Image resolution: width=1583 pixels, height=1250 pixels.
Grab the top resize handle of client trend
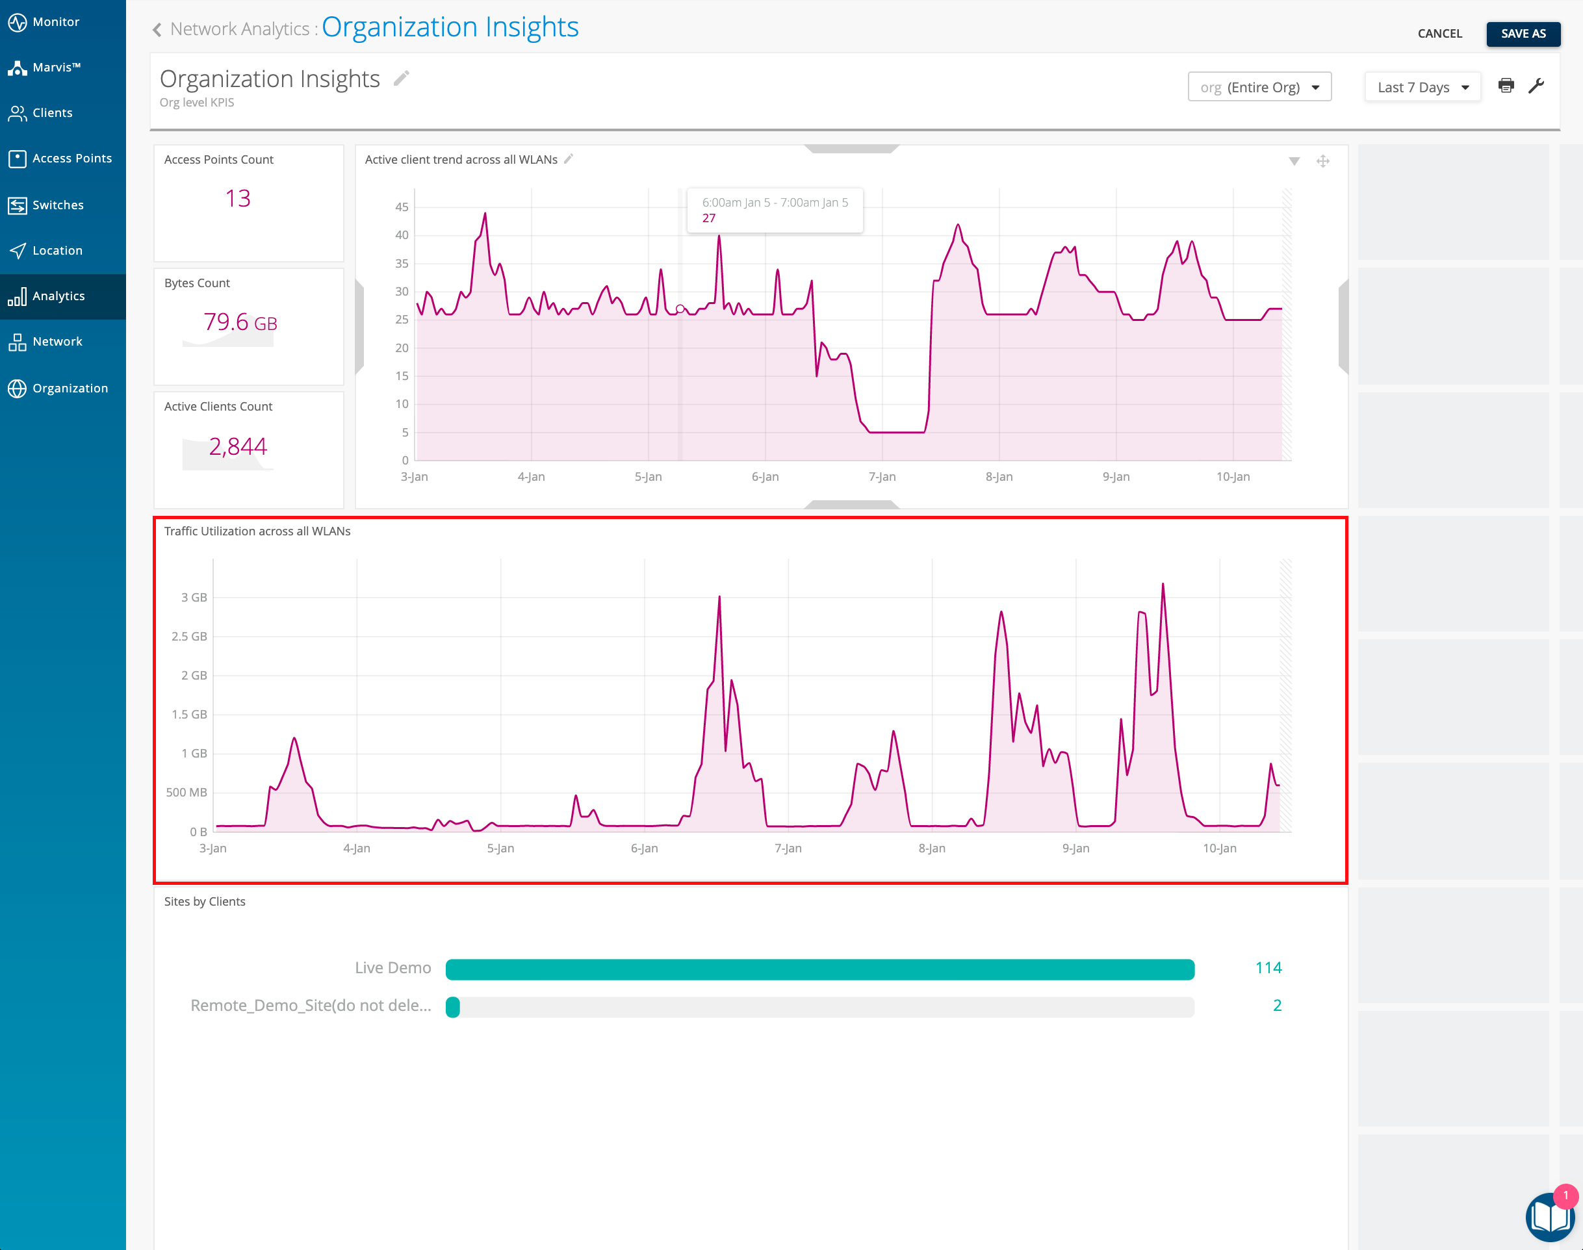point(851,149)
